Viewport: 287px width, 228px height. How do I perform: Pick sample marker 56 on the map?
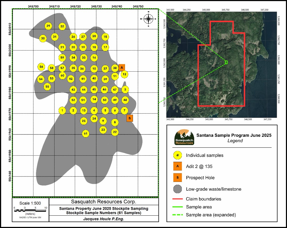pyautogui.click(x=41, y=67)
